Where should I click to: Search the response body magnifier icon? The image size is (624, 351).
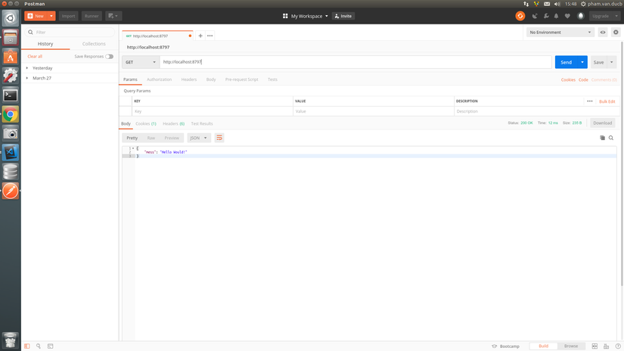[611, 138]
